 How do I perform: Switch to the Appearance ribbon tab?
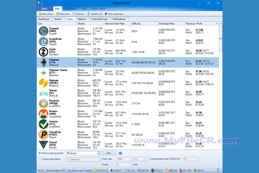click(x=71, y=9)
